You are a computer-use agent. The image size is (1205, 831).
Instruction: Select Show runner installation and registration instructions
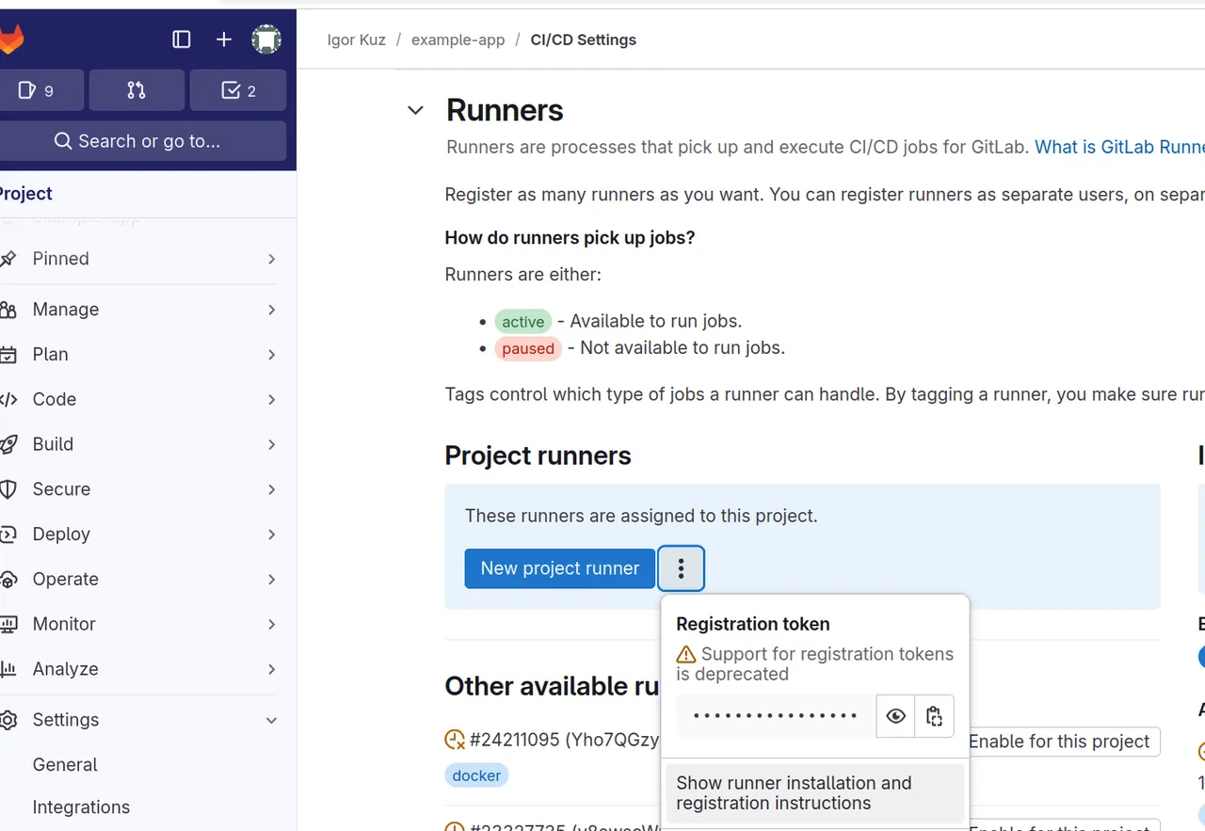815,793
